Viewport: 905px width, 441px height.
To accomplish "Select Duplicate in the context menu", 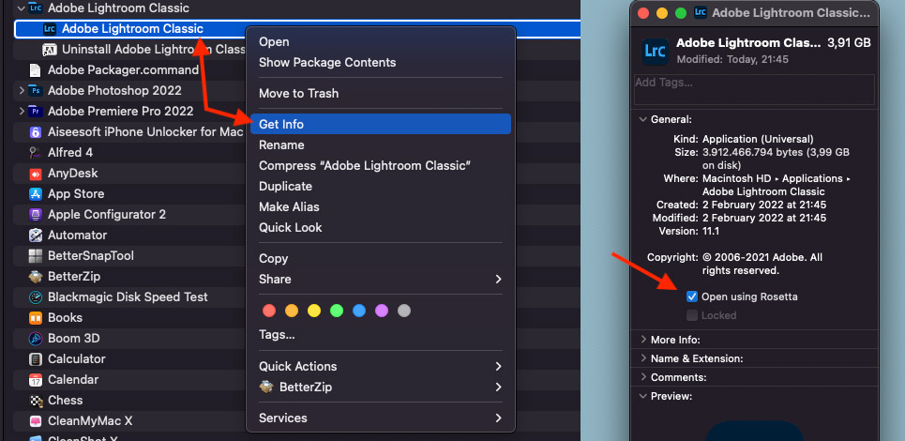I will [x=381, y=187].
